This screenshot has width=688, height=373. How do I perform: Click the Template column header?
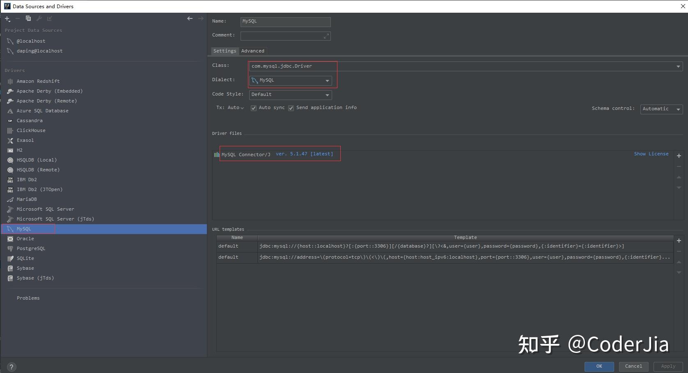[466, 238]
